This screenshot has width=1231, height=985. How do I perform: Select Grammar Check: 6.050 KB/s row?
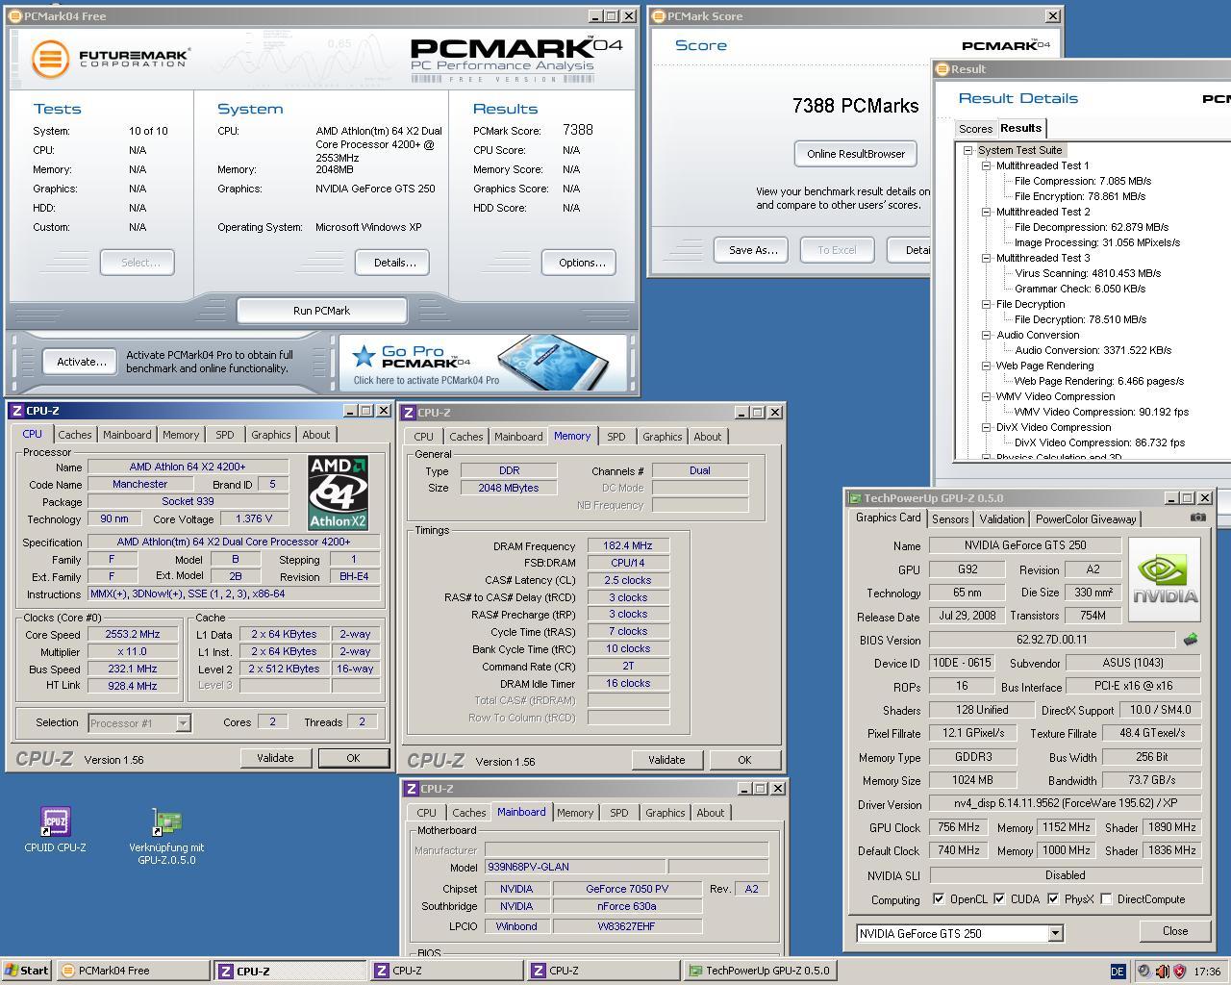click(x=1080, y=289)
